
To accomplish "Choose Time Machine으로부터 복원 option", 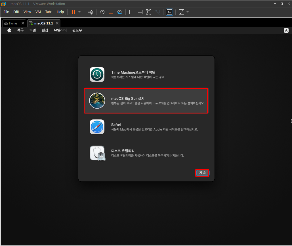I will [x=133, y=73].
